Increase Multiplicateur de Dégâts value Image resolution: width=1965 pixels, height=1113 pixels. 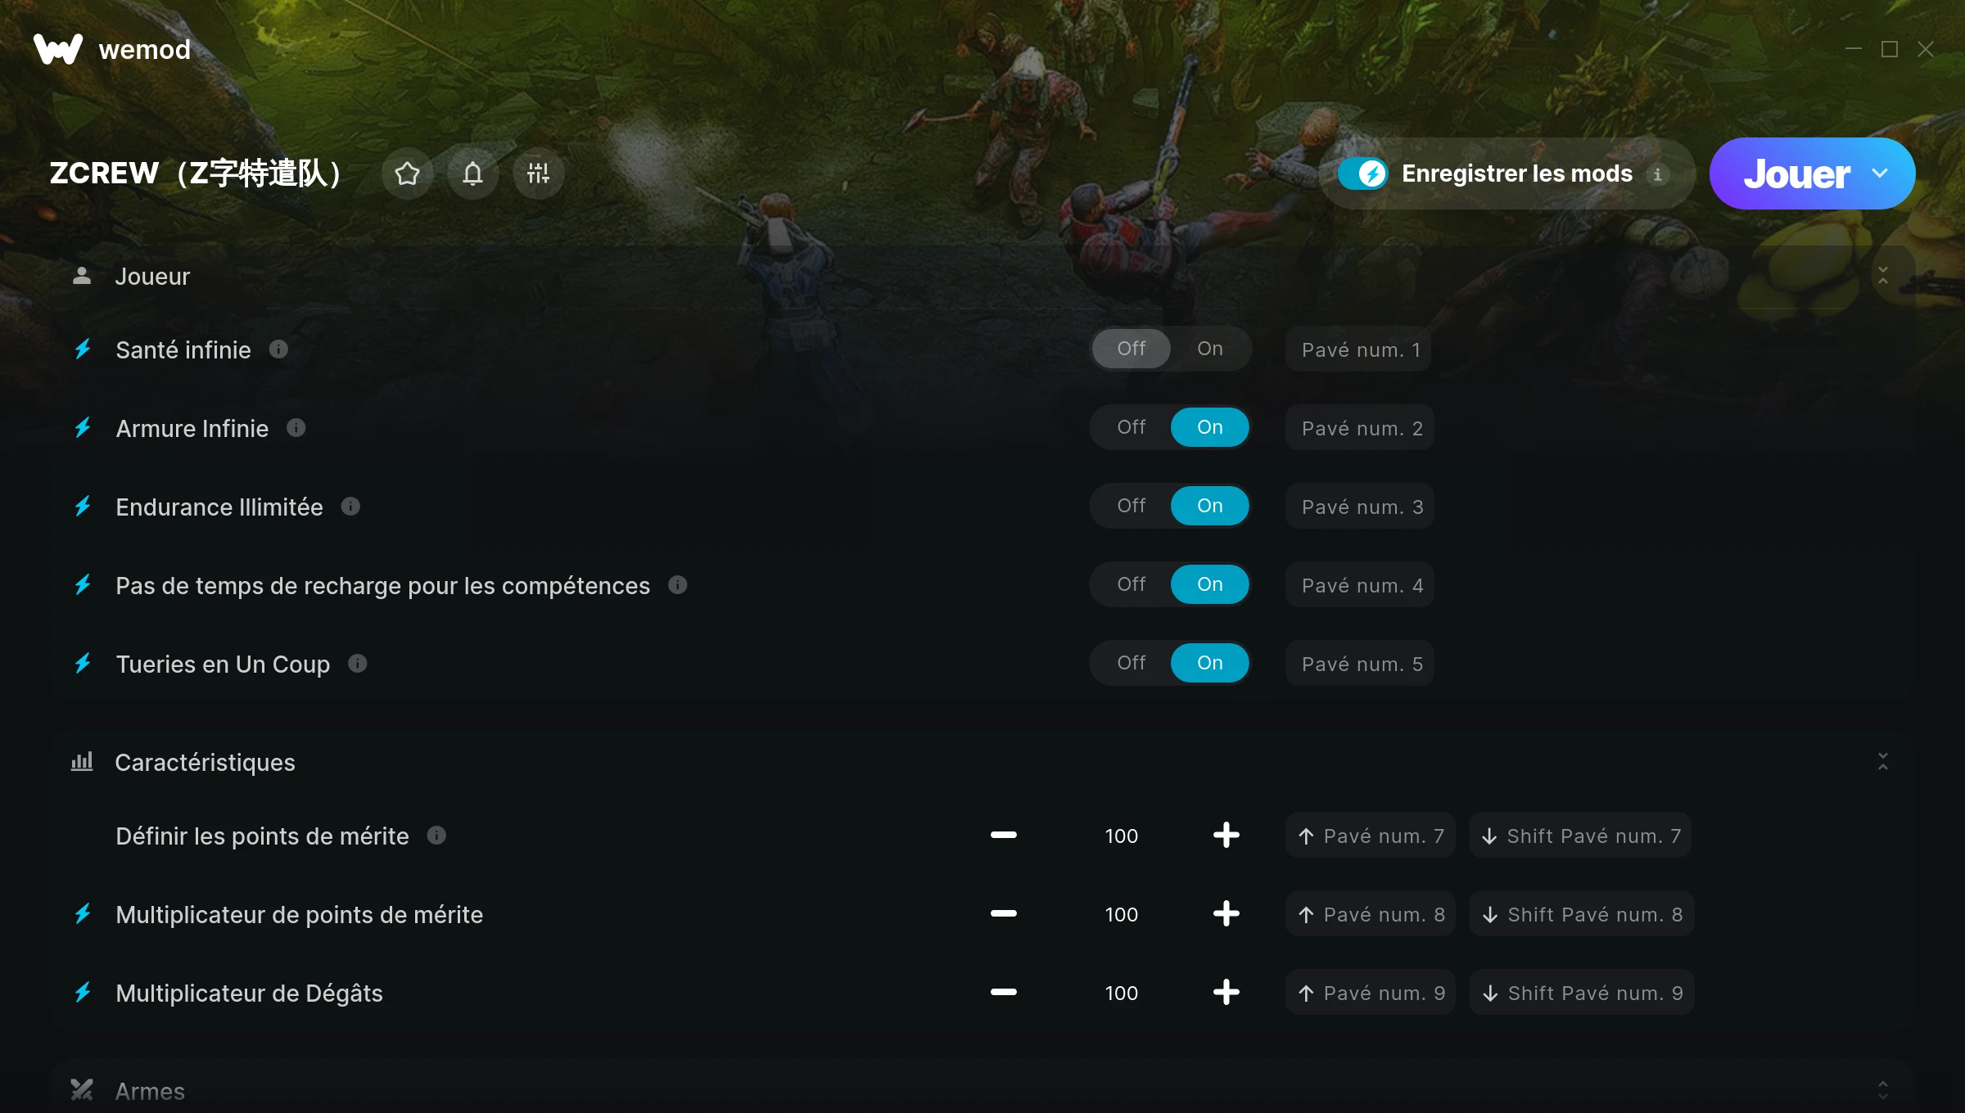(1226, 993)
